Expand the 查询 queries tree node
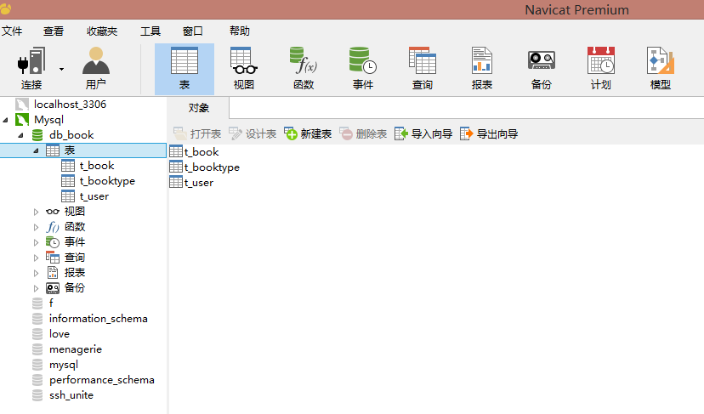The height and width of the screenshot is (414, 704). tap(36, 258)
